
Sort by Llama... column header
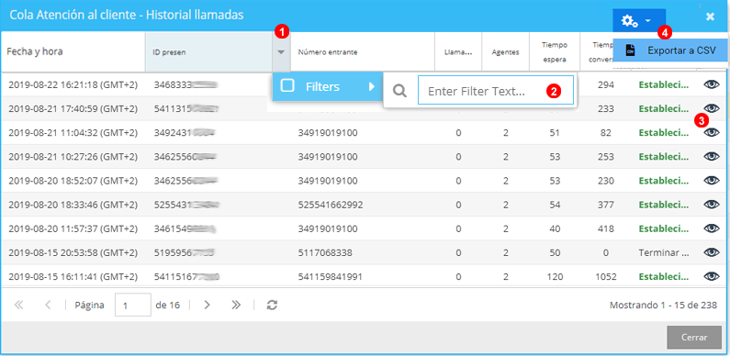pos(458,52)
